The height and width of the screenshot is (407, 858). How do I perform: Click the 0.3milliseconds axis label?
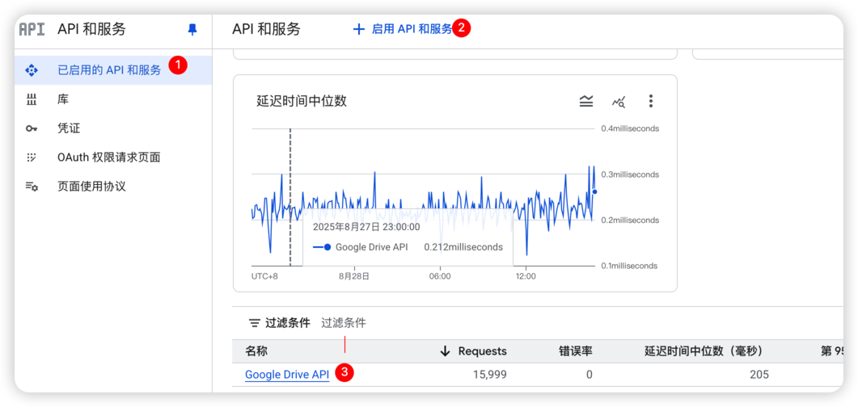click(x=630, y=174)
